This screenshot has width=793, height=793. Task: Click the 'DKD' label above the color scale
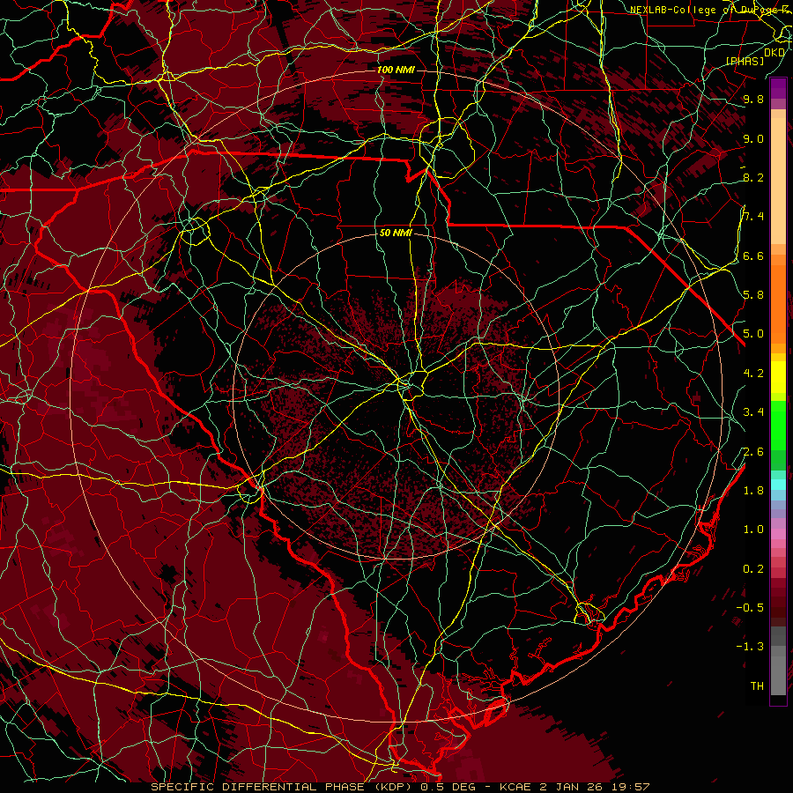click(x=774, y=53)
